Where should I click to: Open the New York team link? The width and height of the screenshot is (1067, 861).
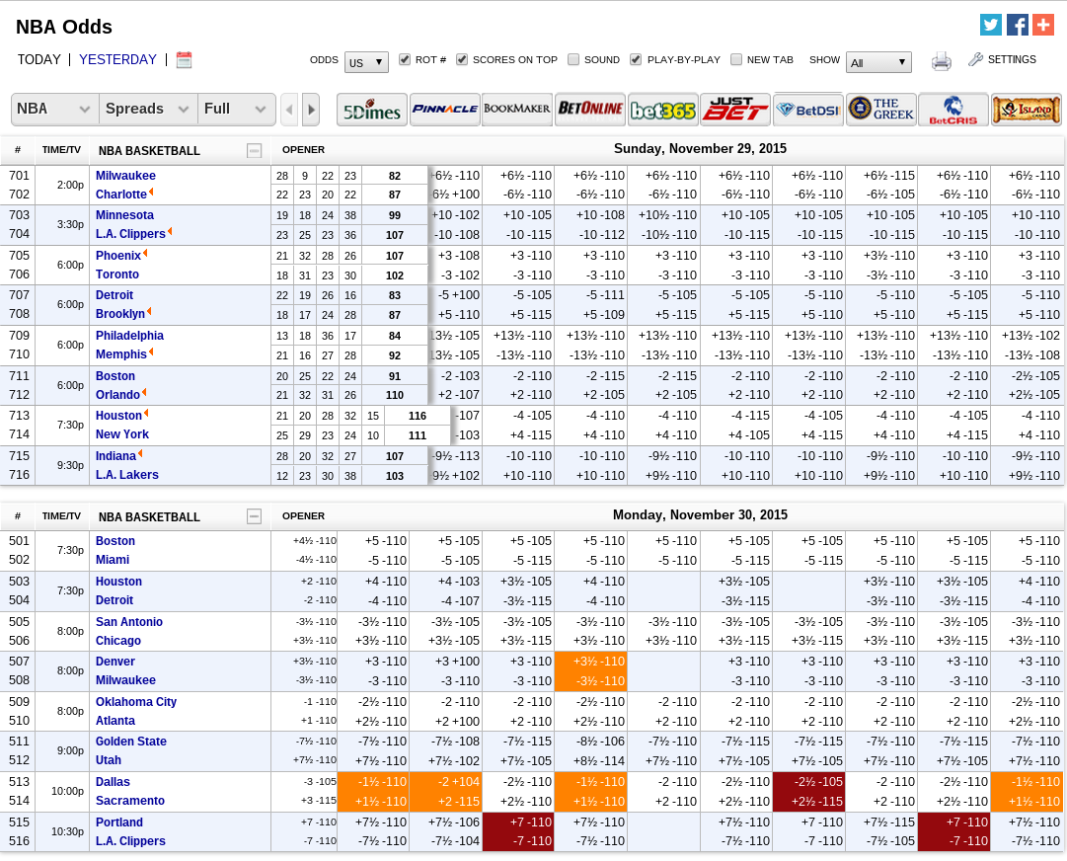pyautogui.click(x=121, y=434)
